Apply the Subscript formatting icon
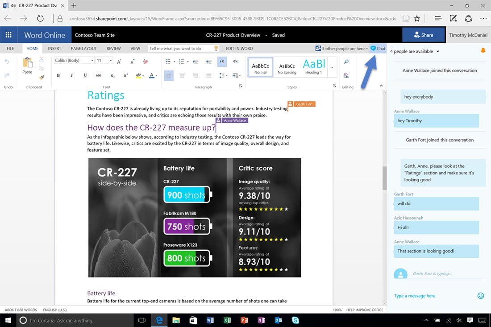 click(112, 75)
